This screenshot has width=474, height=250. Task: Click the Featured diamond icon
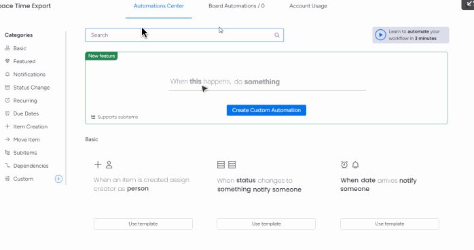coord(7,61)
